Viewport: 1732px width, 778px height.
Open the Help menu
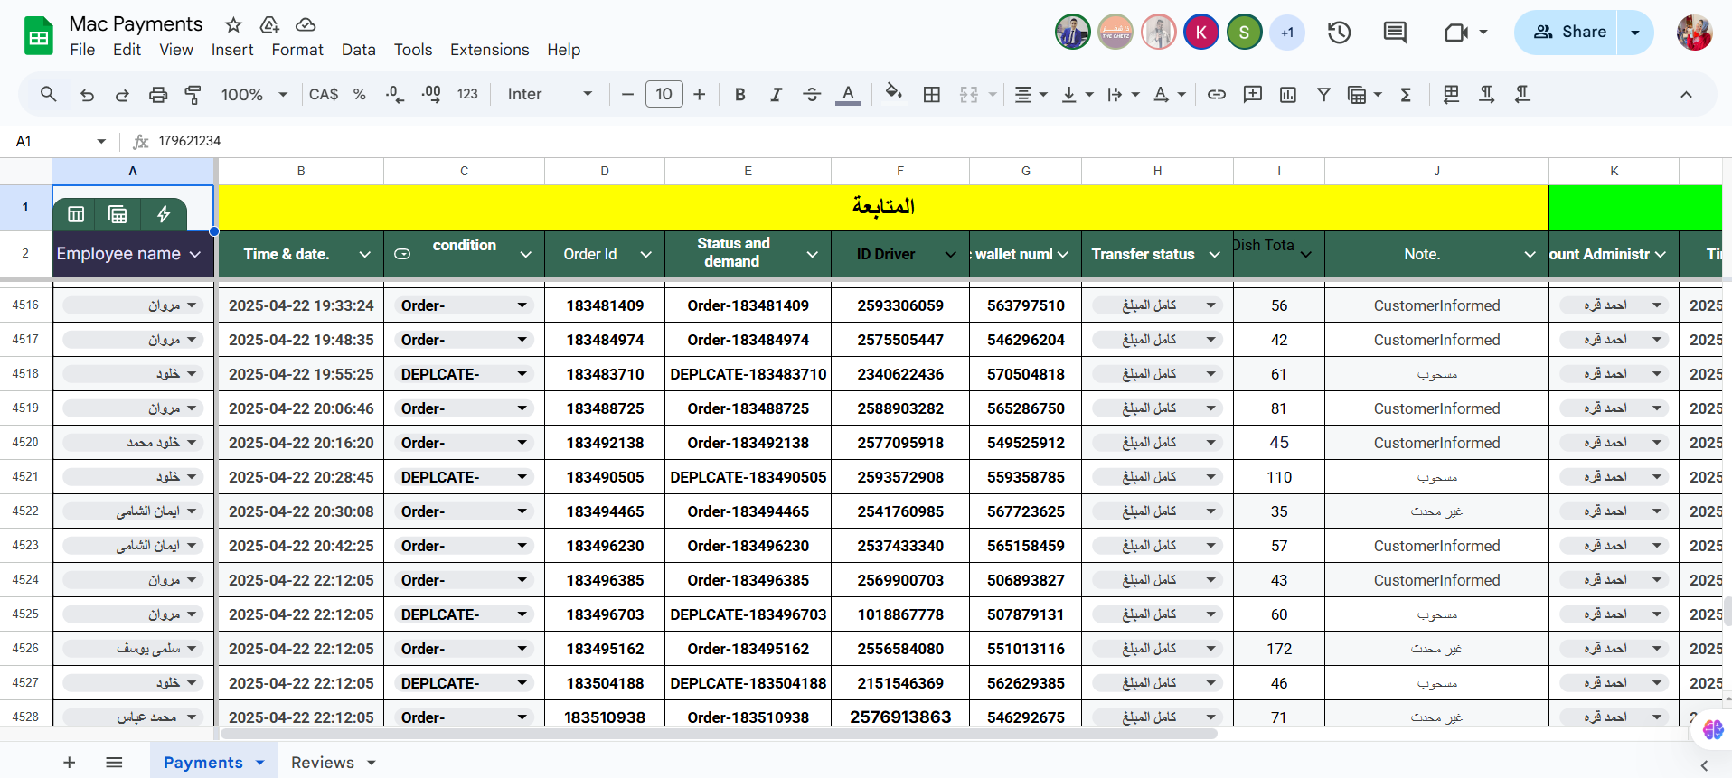pos(564,50)
